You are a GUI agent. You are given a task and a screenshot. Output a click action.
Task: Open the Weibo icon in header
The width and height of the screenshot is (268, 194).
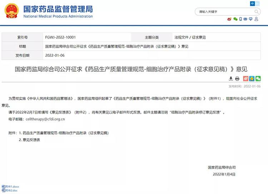pos(229,19)
